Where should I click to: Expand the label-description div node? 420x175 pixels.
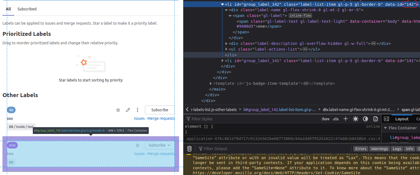point(226,43)
